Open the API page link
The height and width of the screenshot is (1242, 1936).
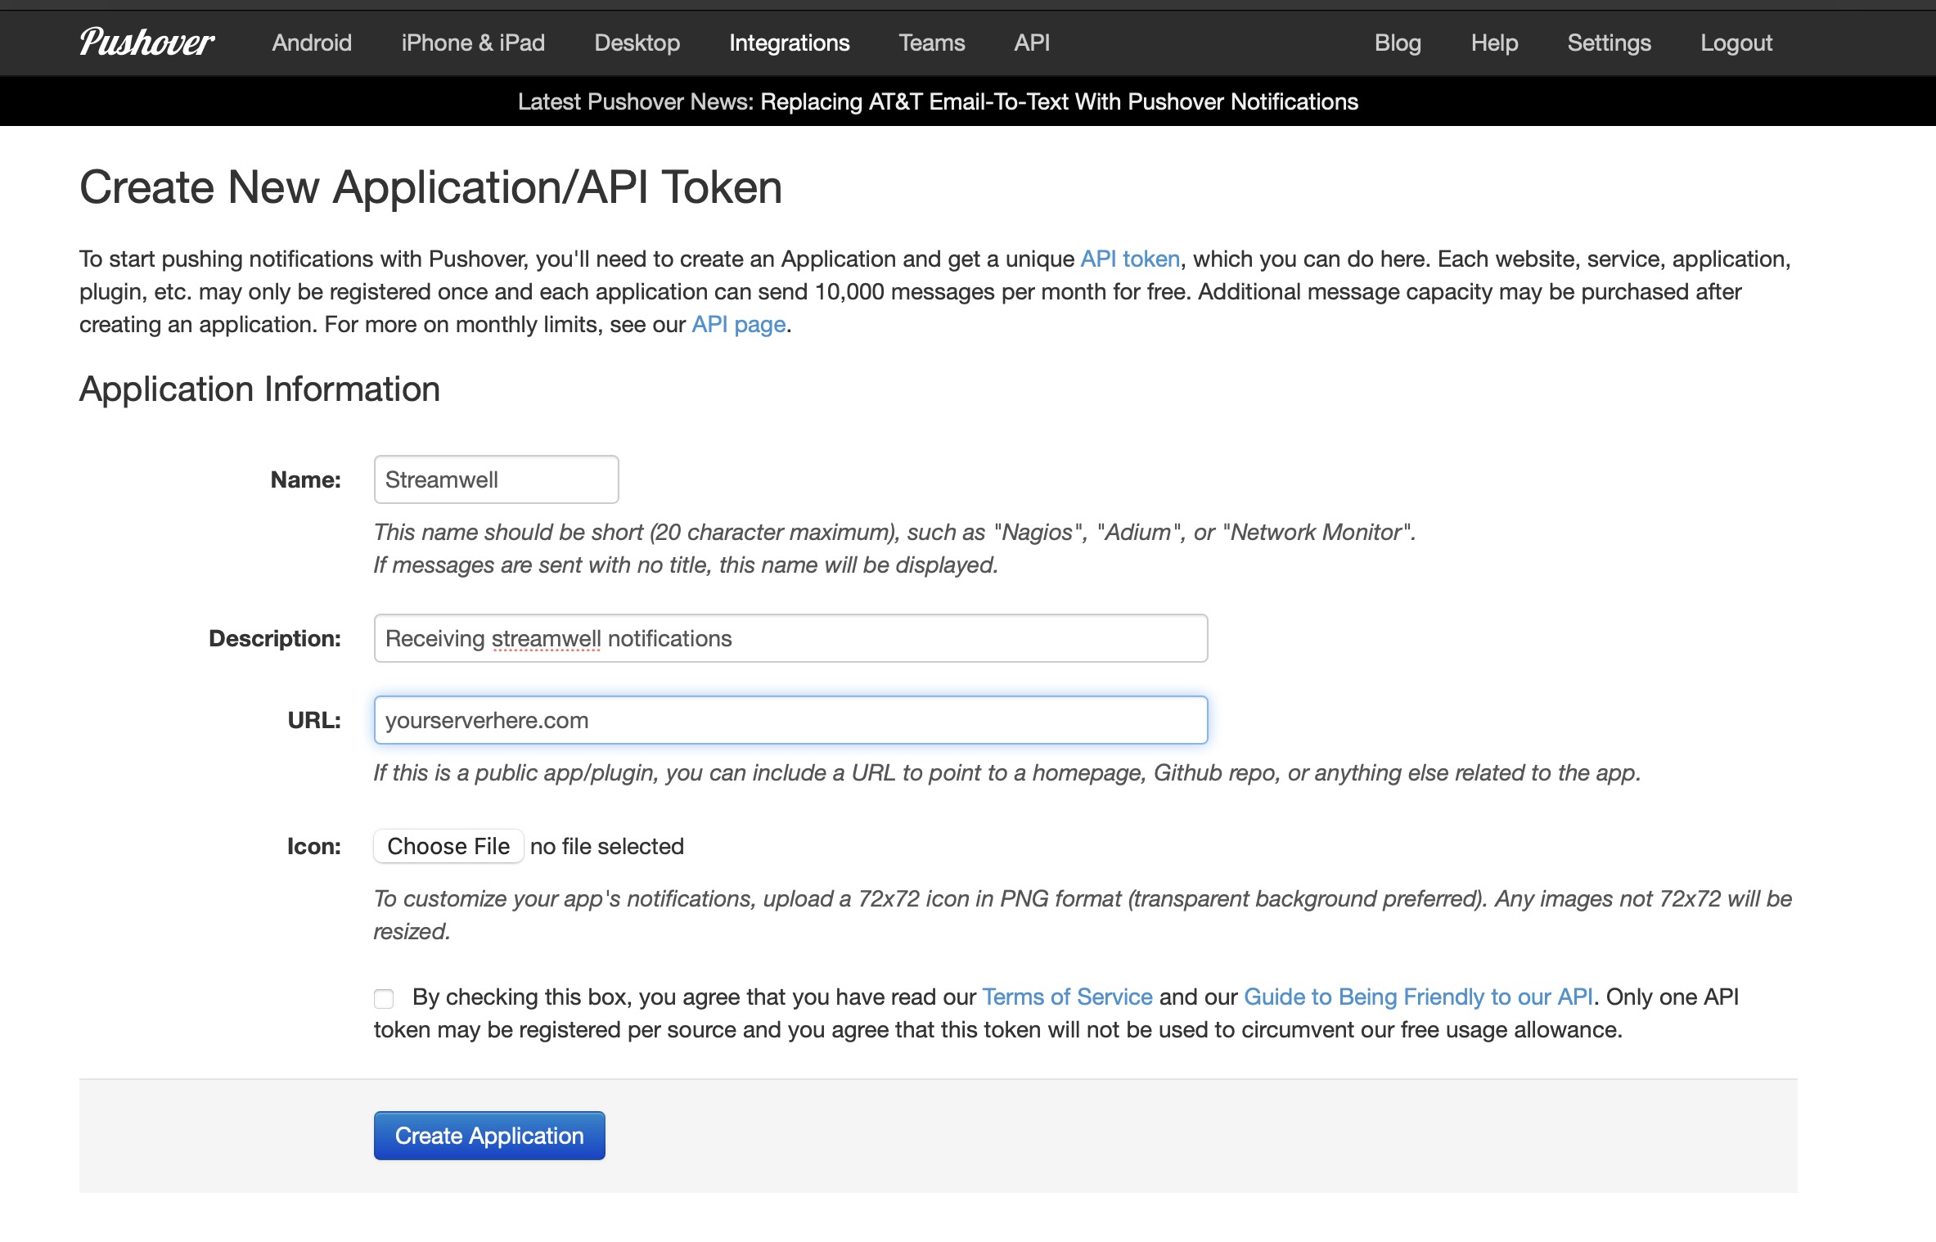pos(738,324)
